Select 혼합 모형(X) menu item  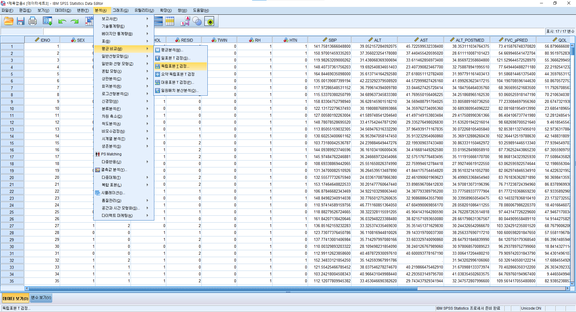coord(124,71)
